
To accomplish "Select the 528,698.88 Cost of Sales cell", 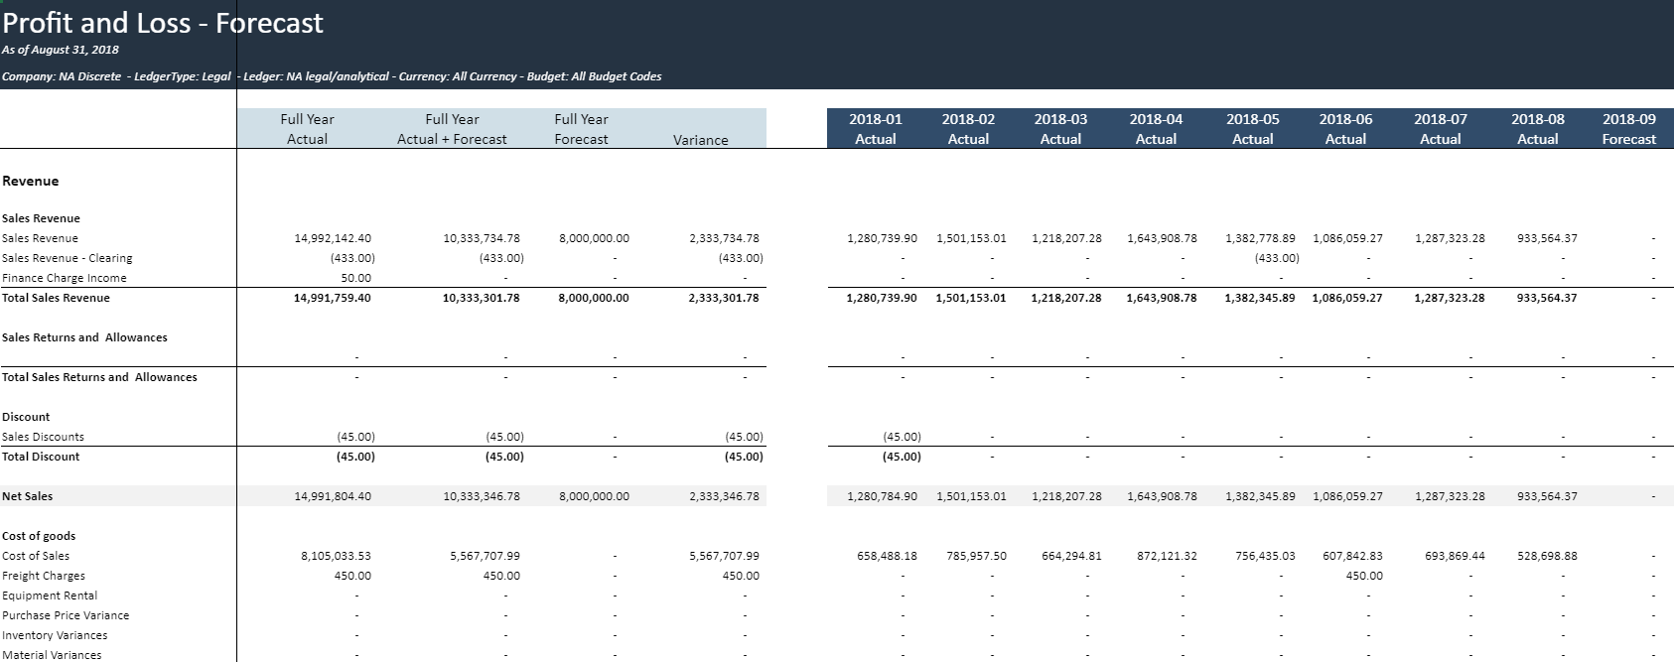I will (x=1547, y=556).
